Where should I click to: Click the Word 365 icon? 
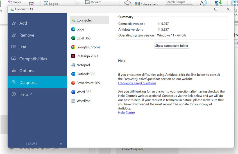73,92
